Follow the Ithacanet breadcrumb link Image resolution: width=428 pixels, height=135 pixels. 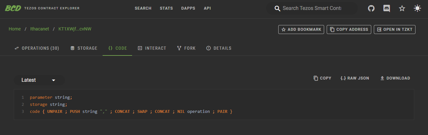pos(39,29)
